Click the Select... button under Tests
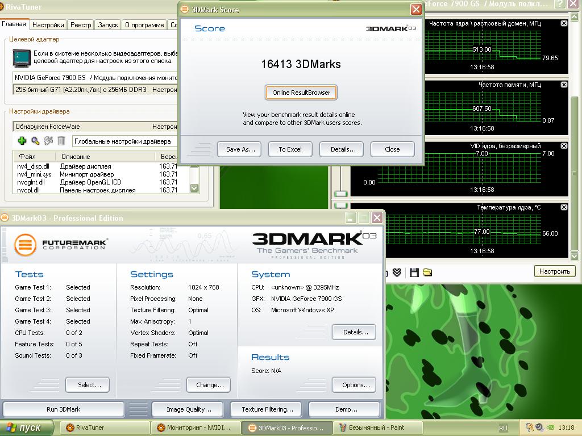This screenshot has width=582, height=436. (x=88, y=385)
